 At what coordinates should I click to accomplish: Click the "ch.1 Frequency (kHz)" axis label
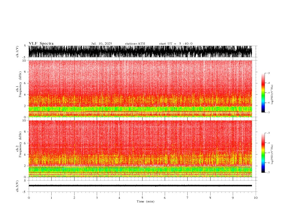point(19,85)
